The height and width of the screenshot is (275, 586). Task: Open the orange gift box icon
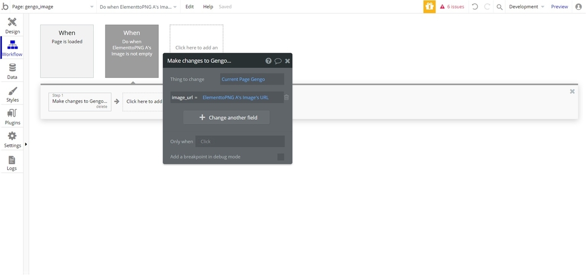[x=429, y=7]
